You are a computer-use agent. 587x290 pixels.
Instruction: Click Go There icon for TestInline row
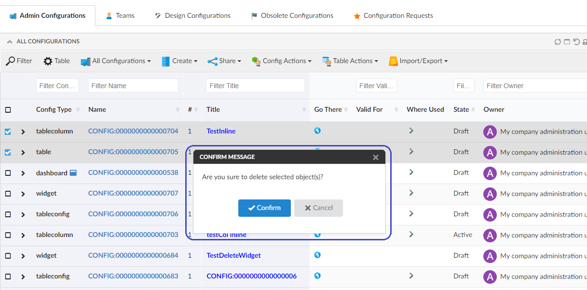[x=317, y=131]
